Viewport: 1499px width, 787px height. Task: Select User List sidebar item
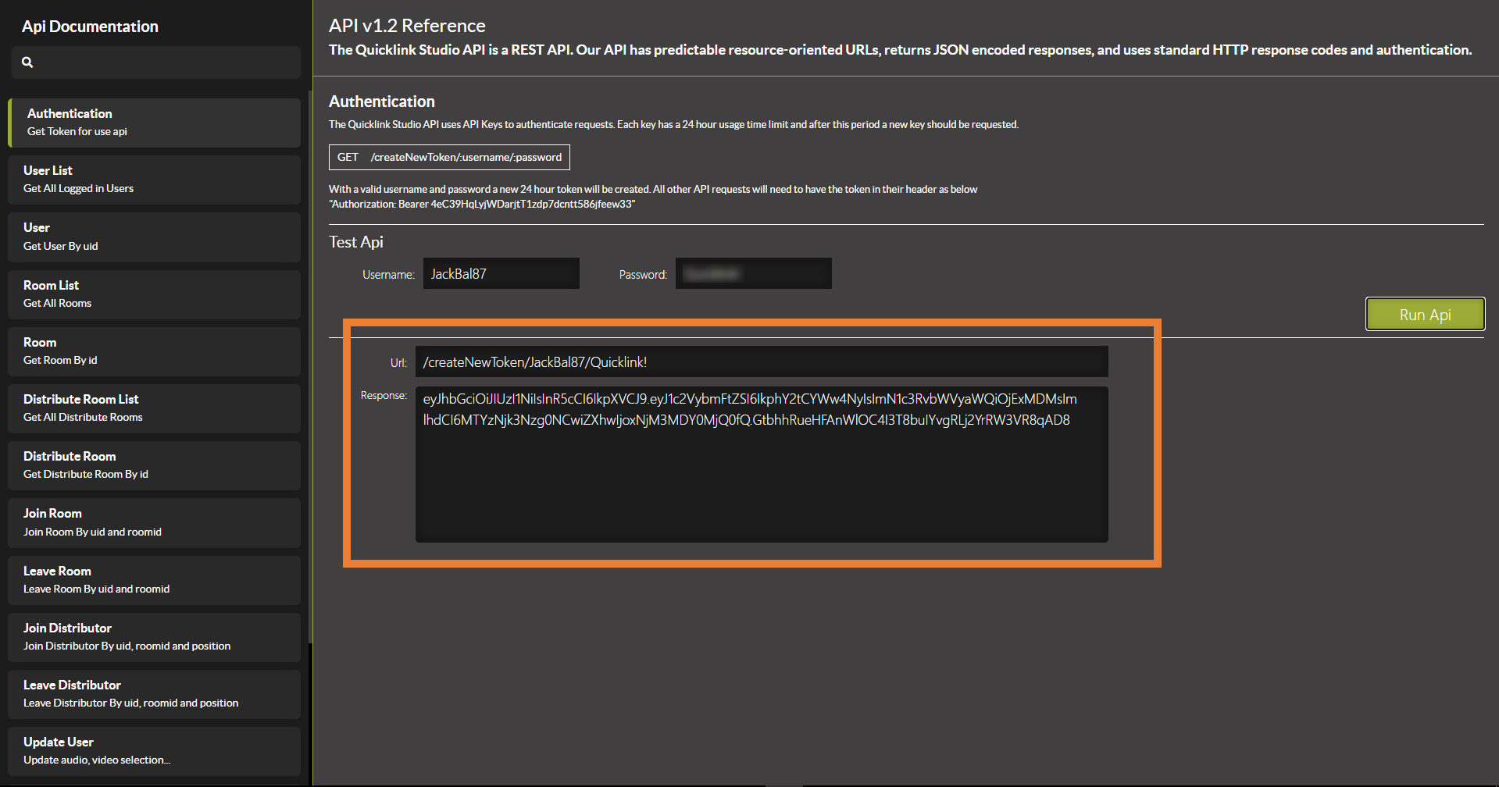155,180
